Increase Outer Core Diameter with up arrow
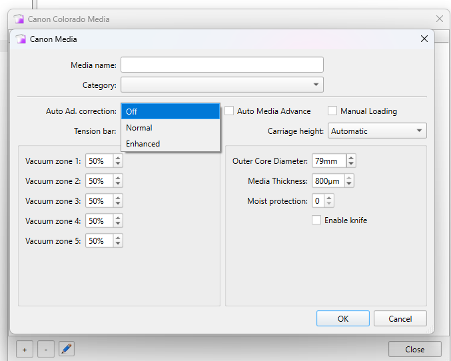The height and width of the screenshot is (361, 451). [x=351, y=158]
